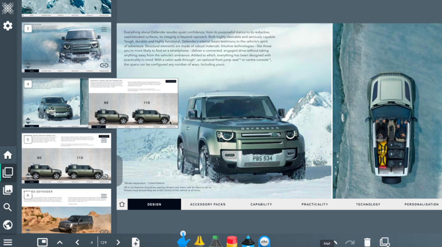Open the image gallery icon in sidebar
Screen dimensions: 442x247
coord(7,190)
